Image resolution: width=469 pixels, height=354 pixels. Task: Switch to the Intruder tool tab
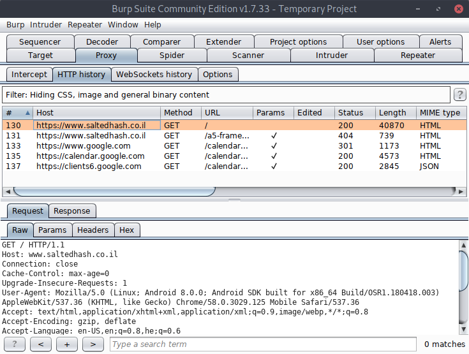(332, 55)
